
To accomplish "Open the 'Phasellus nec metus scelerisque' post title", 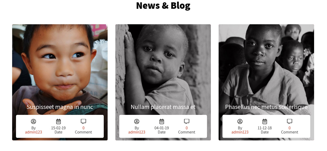I will click(266, 107).
